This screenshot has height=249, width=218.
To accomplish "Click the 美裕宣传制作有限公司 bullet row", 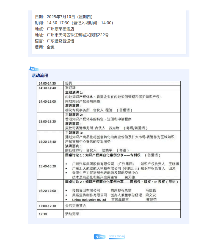I will pos(111,195).
